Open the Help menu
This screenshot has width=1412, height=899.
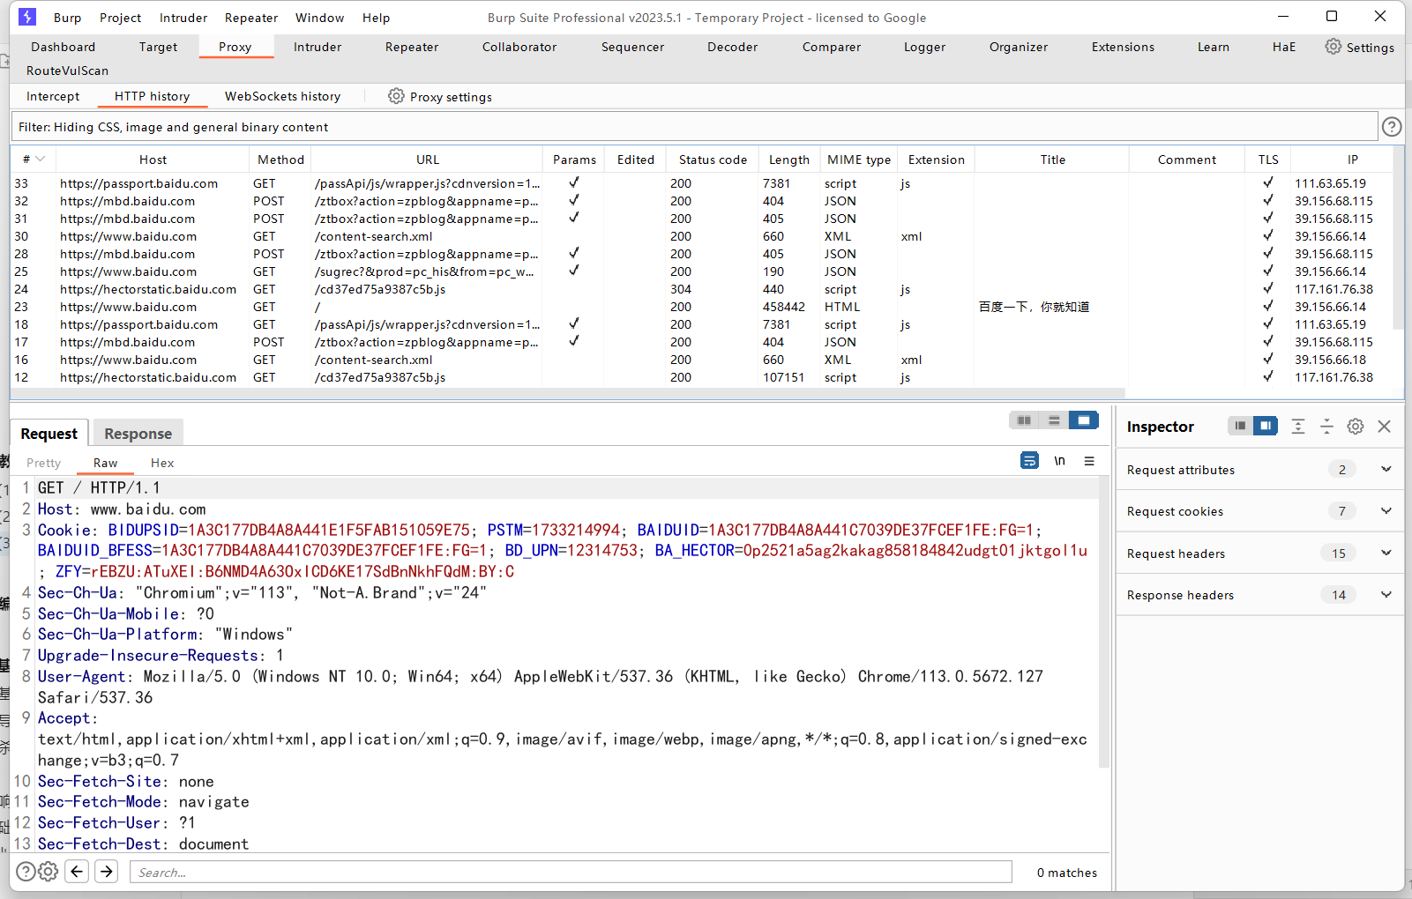(x=376, y=18)
